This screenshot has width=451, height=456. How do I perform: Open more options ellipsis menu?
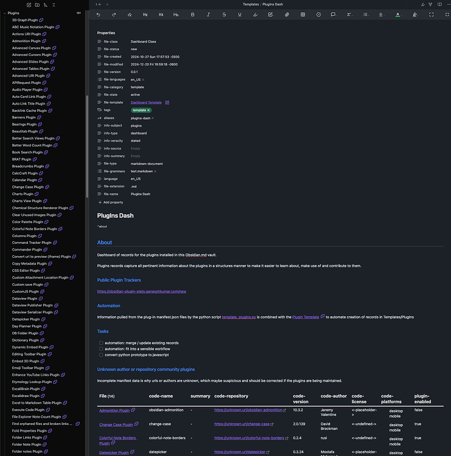(449, 4)
